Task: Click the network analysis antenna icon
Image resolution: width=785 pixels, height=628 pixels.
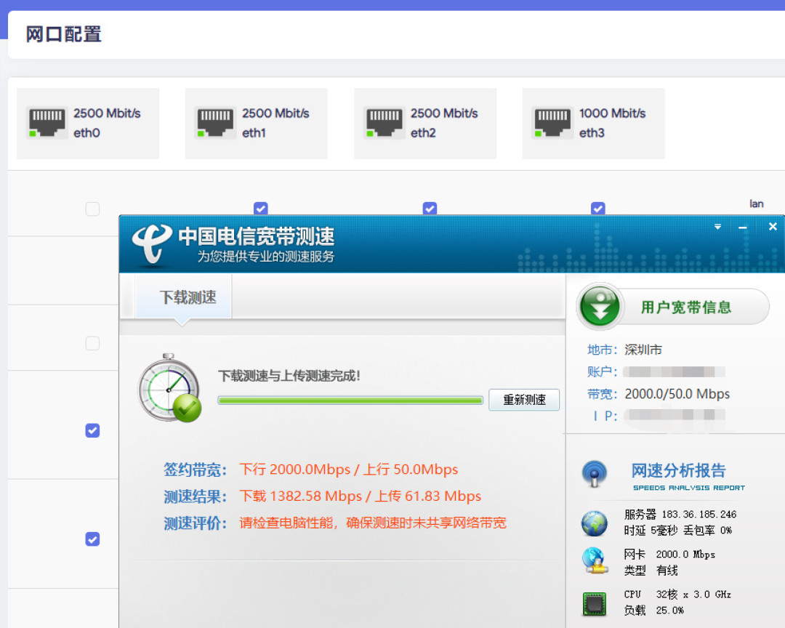Action: click(x=595, y=474)
